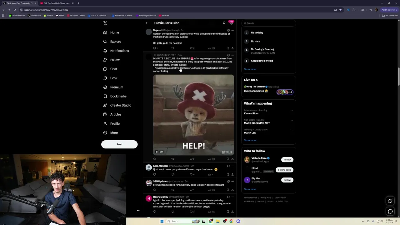
Task: Open Privacy Policy footer link
Action: pos(266,197)
